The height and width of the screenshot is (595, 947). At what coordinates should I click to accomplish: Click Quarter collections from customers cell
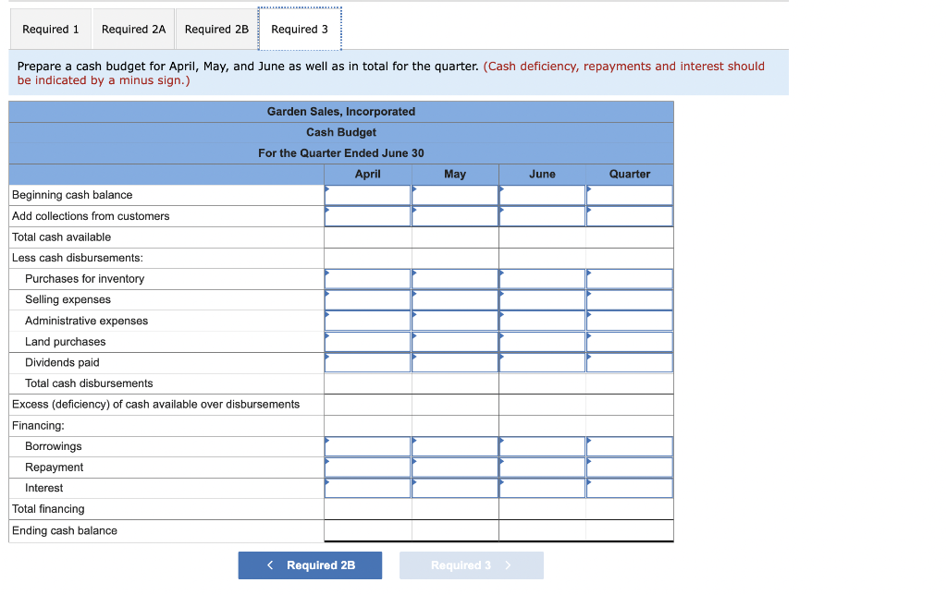pyautogui.click(x=629, y=216)
